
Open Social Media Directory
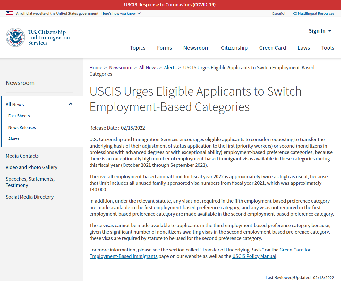tap(30, 197)
